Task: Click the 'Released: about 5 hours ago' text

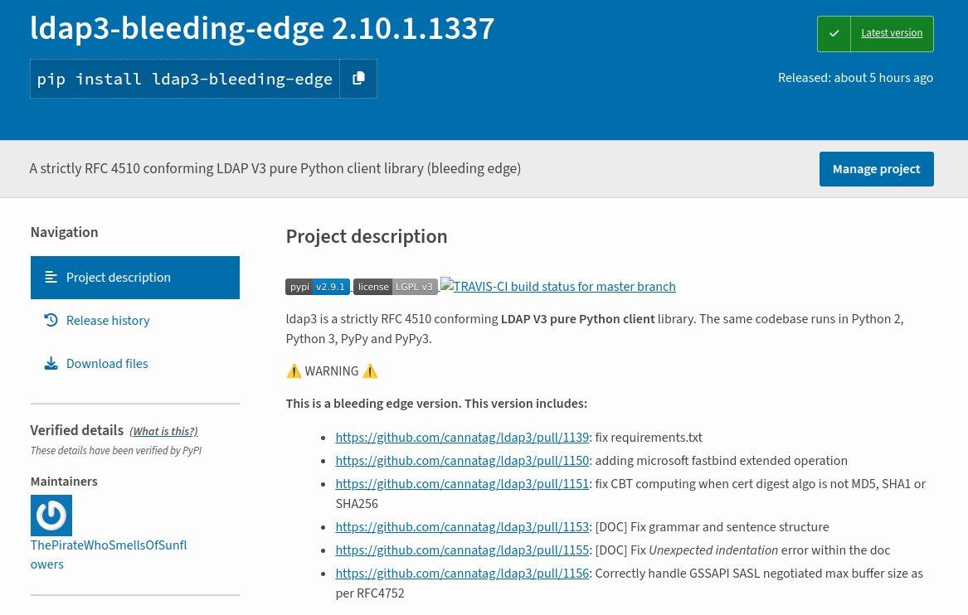Action: (855, 78)
